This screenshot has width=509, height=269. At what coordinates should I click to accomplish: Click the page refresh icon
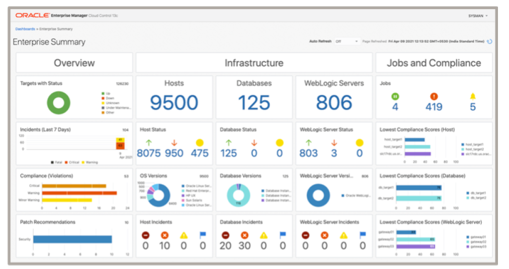click(x=489, y=41)
